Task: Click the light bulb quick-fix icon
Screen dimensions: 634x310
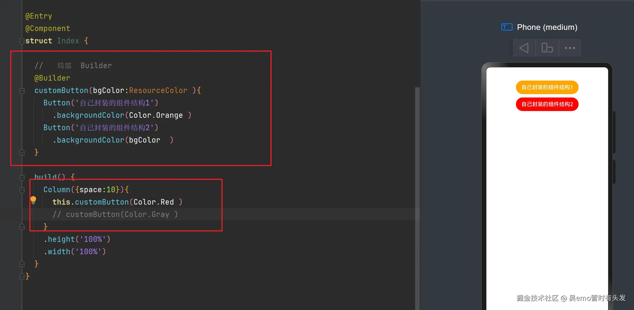Action: 33,200
